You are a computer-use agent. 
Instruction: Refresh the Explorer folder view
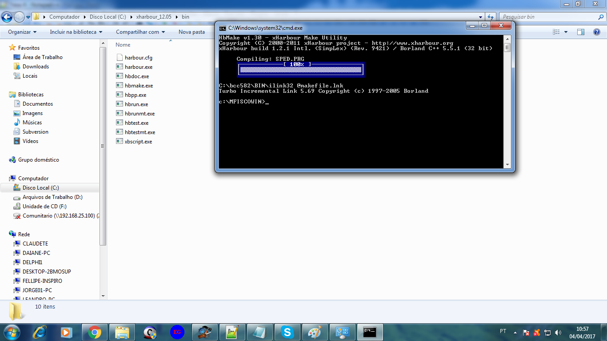(x=490, y=17)
